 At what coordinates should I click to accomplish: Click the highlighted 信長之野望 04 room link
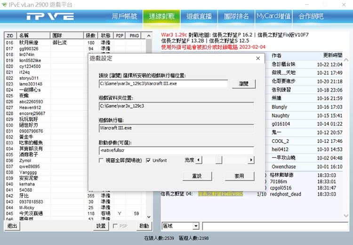(221, 194)
